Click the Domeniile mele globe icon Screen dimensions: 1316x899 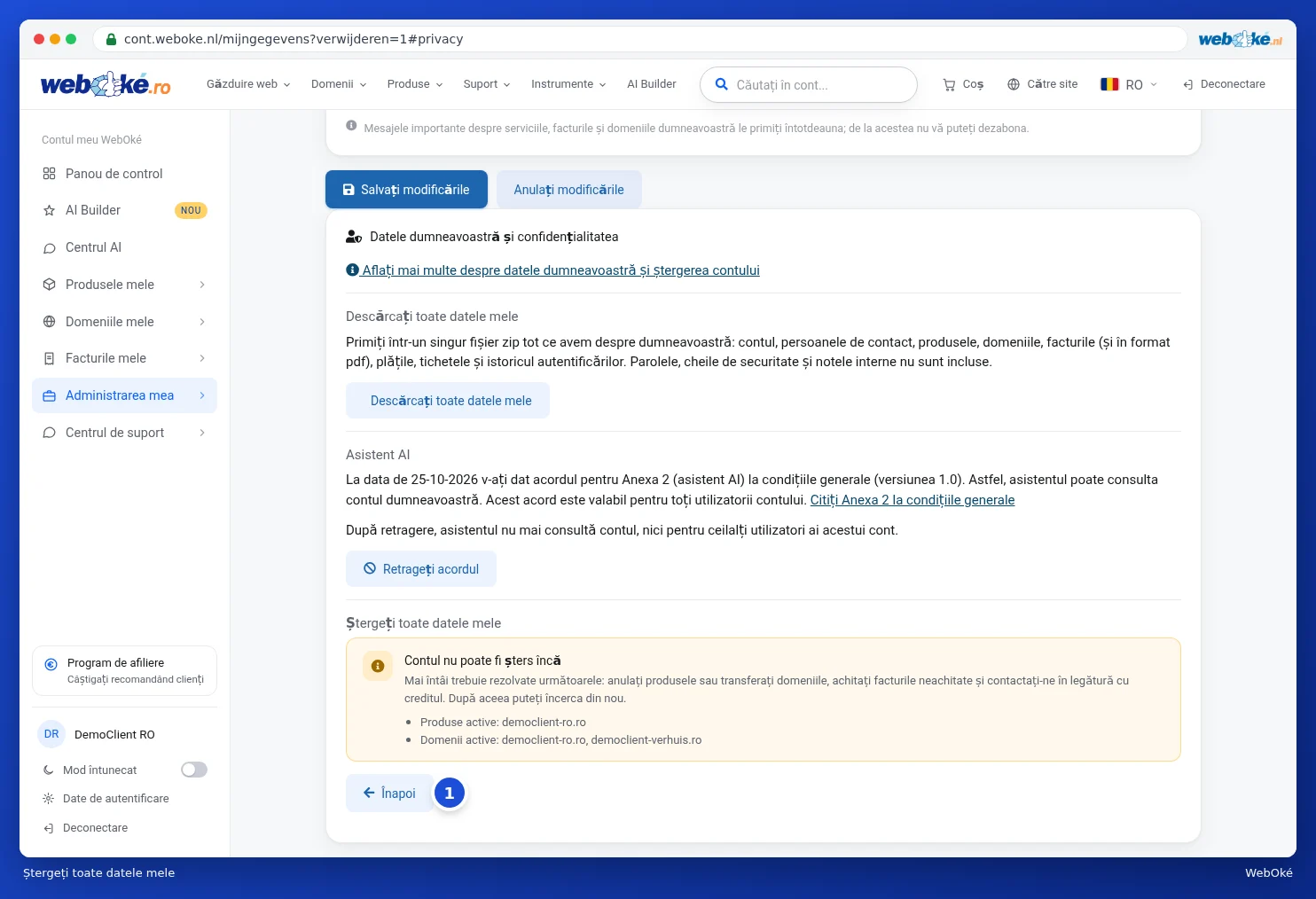point(50,322)
